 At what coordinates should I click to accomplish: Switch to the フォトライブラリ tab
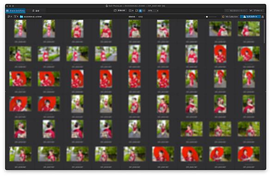[16, 11]
